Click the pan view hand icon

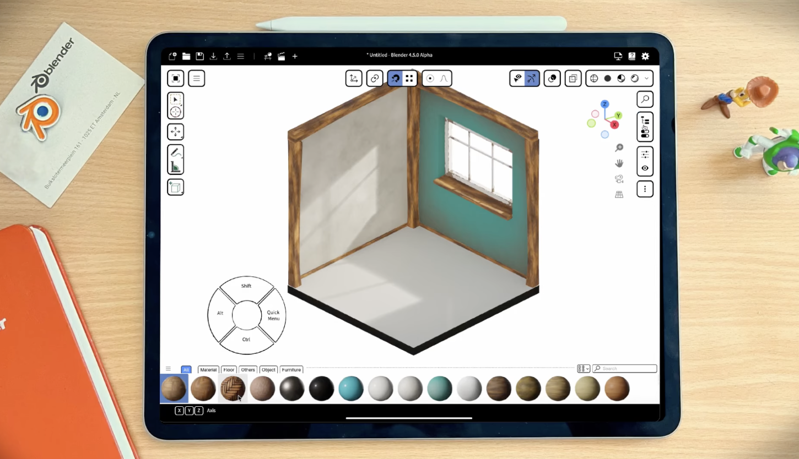pyautogui.click(x=619, y=163)
